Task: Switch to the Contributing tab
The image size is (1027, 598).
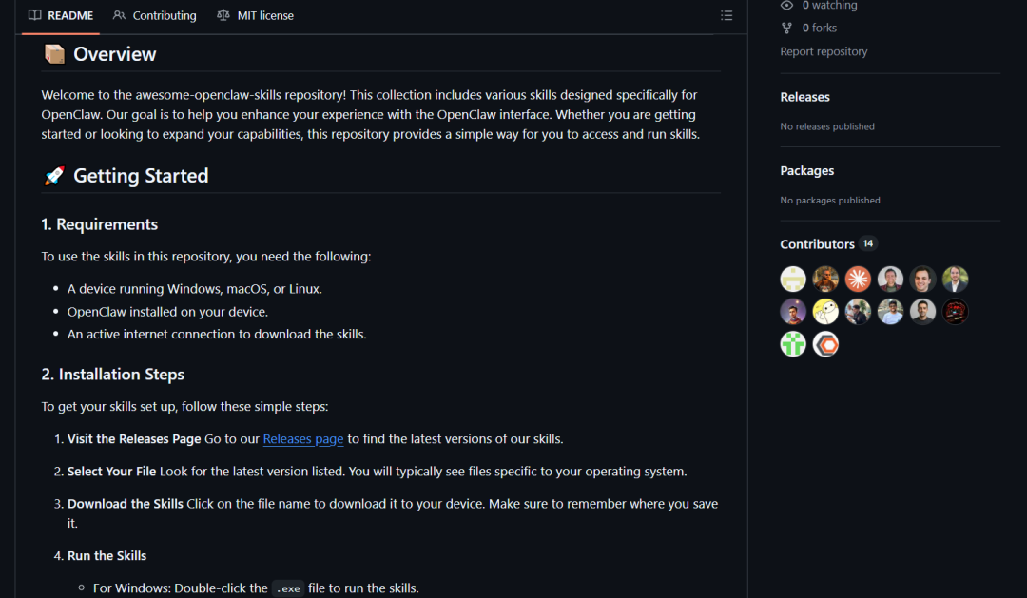Action: [x=154, y=15]
